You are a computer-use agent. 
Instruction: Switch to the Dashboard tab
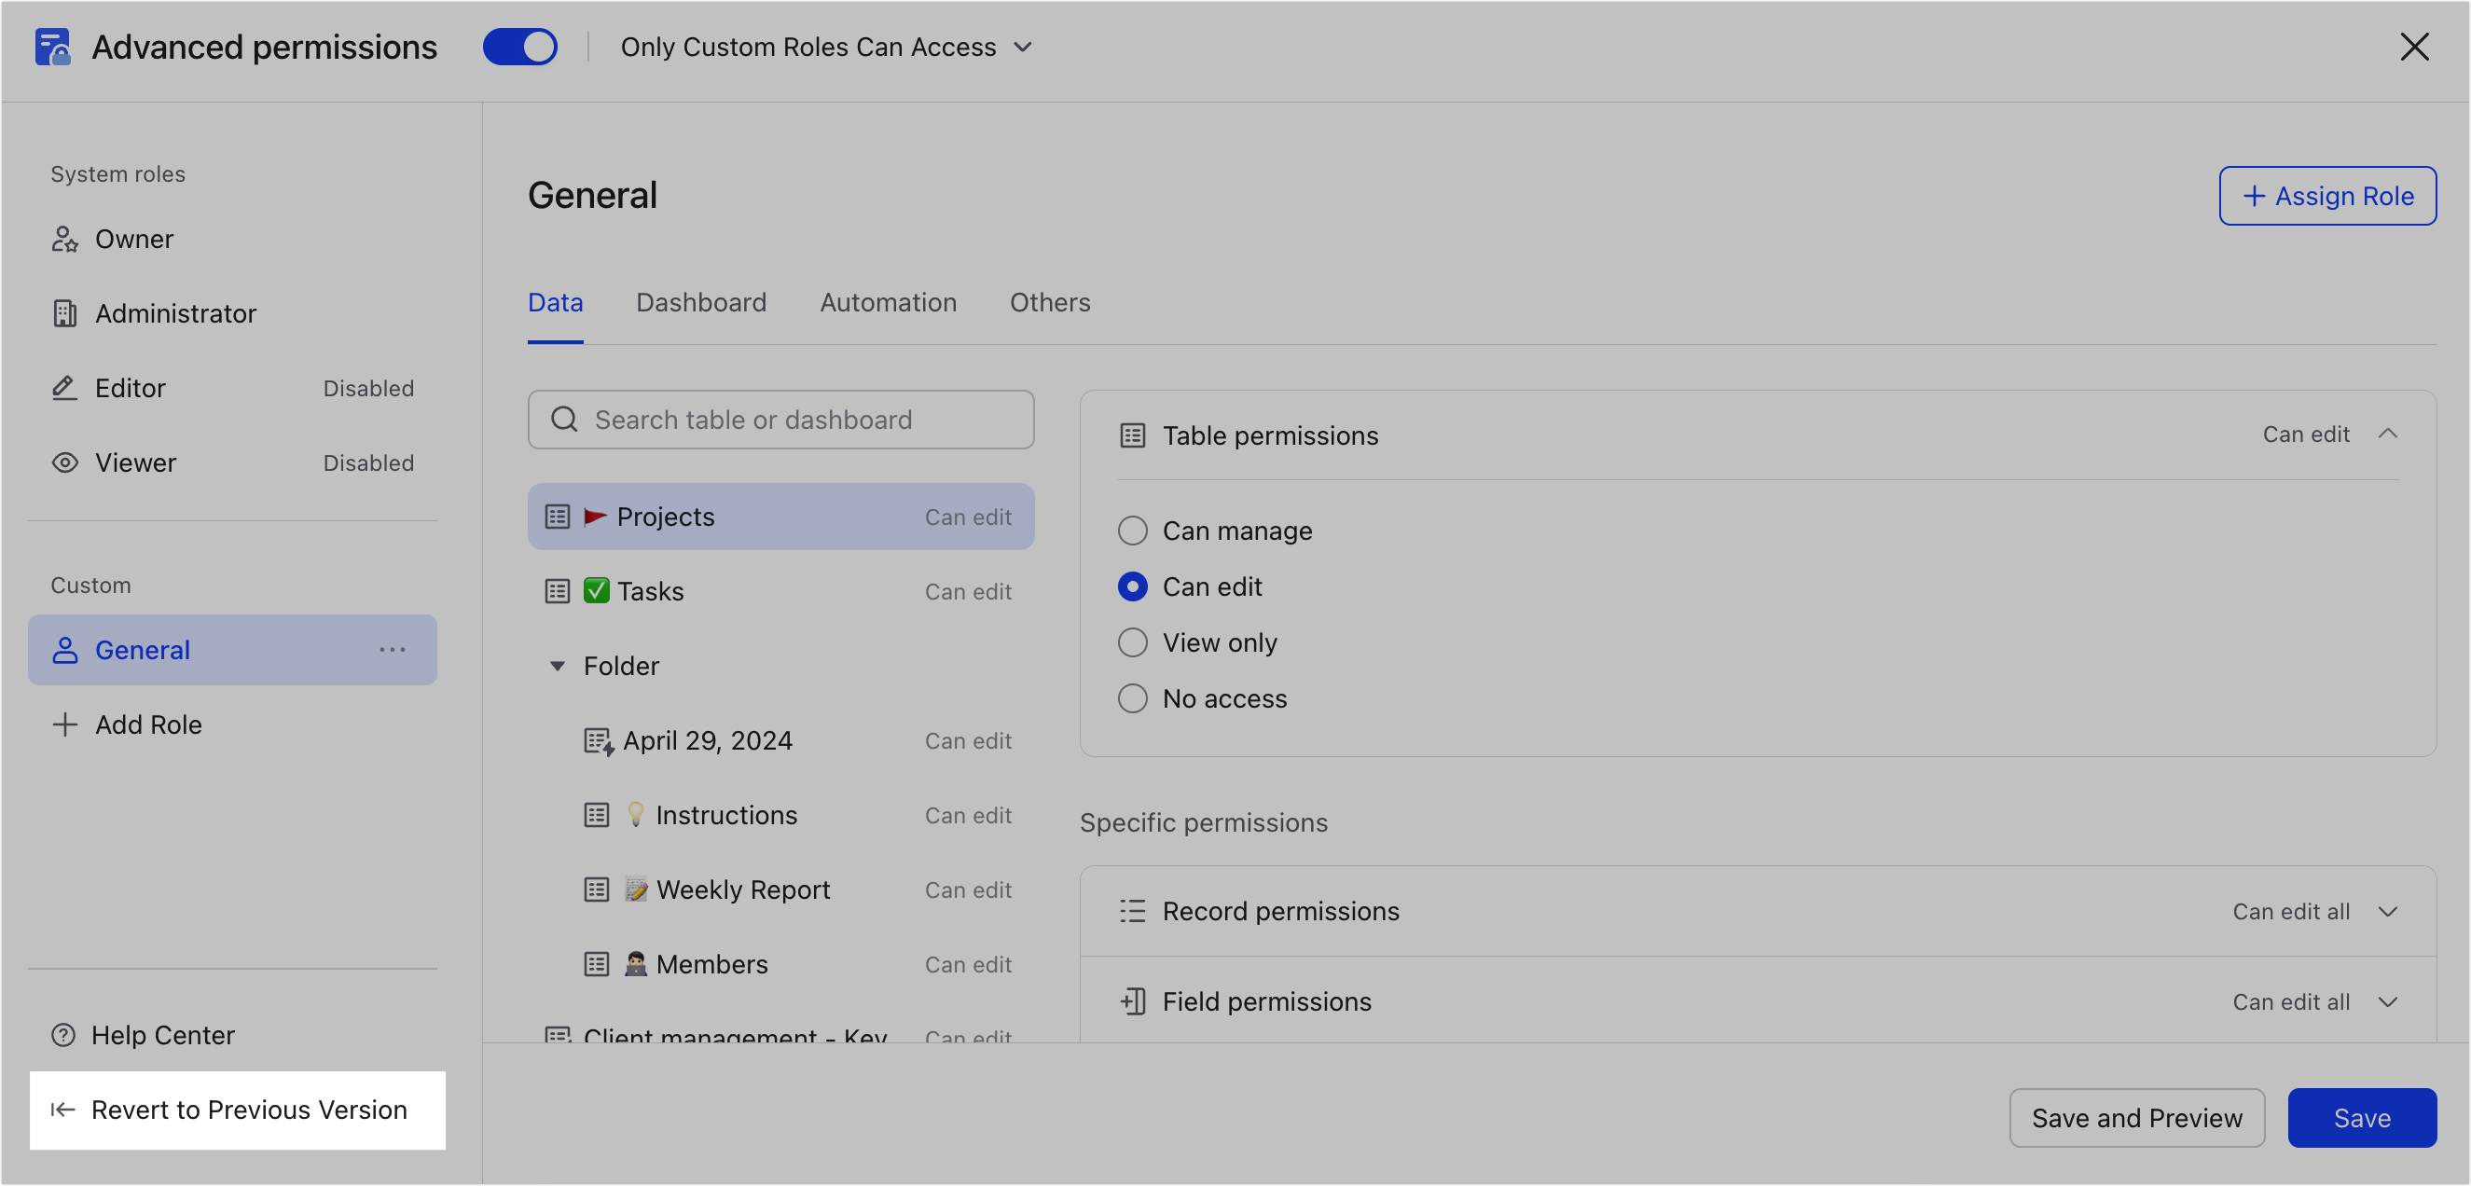701,303
